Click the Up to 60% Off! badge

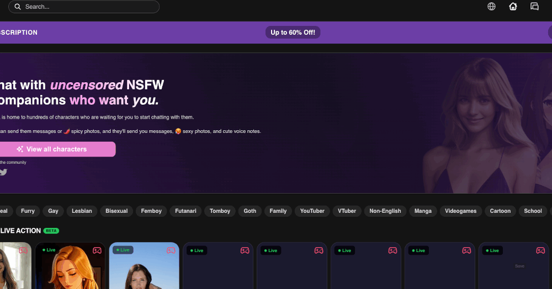click(x=293, y=33)
